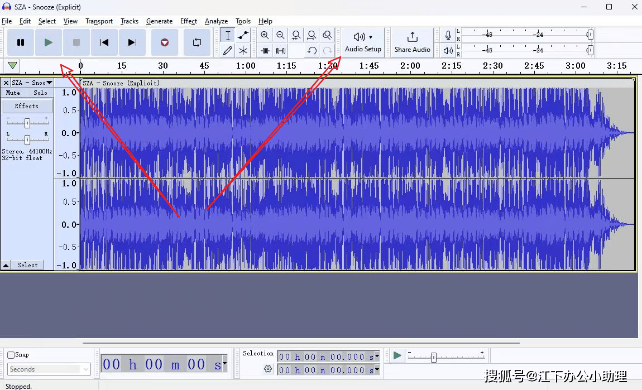Image resolution: width=642 pixels, height=390 pixels.
Task: Adjust the playback level slider
Action: click(590, 50)
